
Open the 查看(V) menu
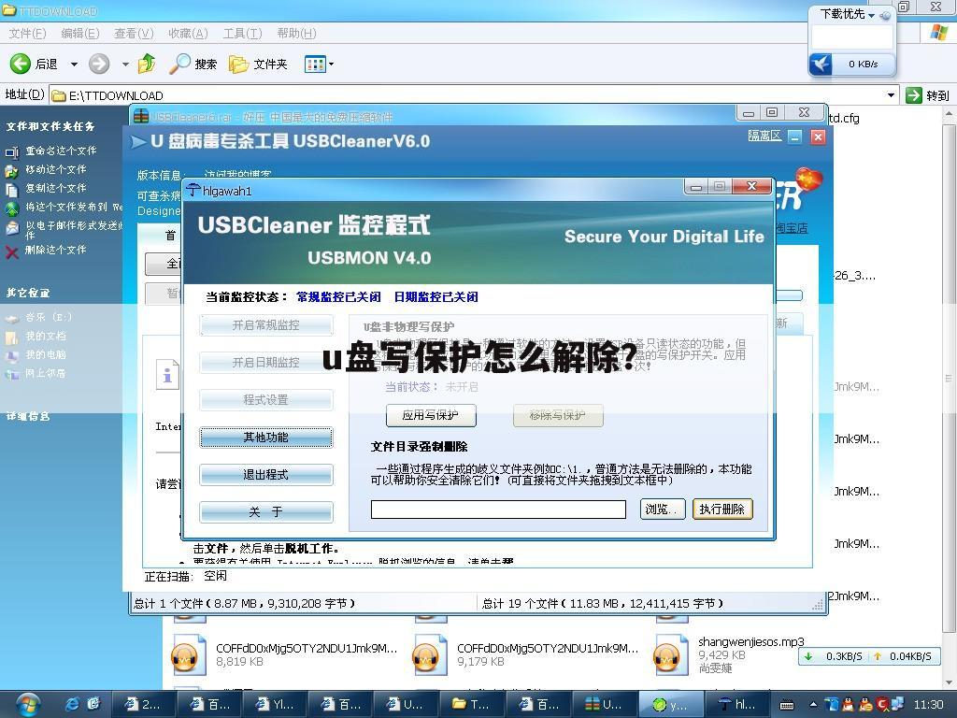pyautogui.click(x=134, y=34)
